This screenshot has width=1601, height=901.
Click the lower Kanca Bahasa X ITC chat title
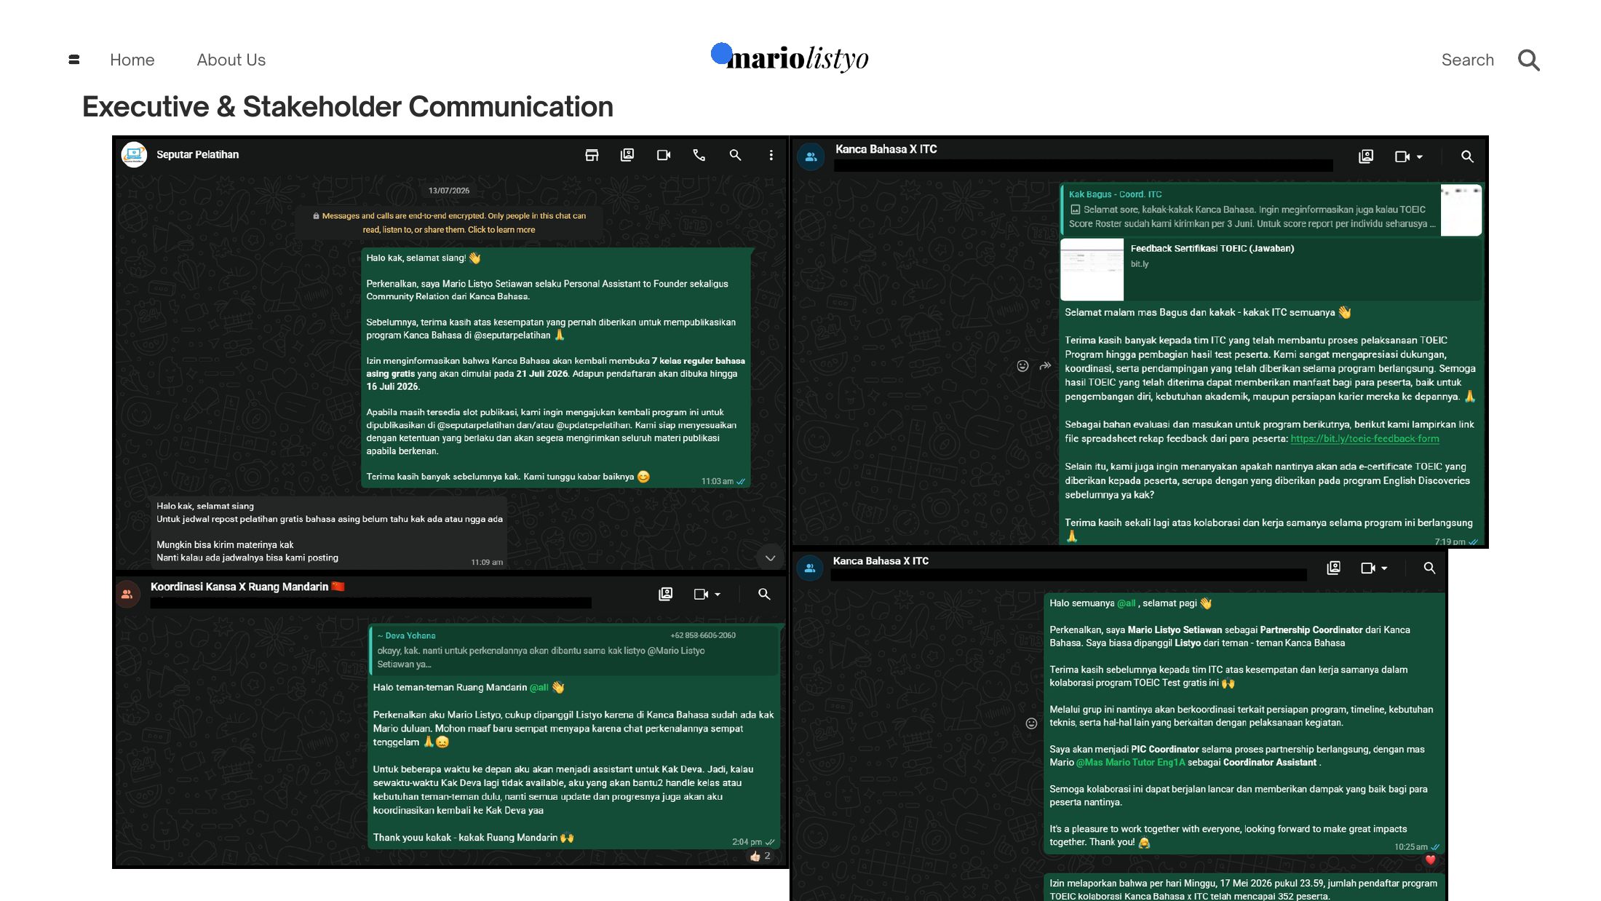pyautogui.click(x=881, y=561)
